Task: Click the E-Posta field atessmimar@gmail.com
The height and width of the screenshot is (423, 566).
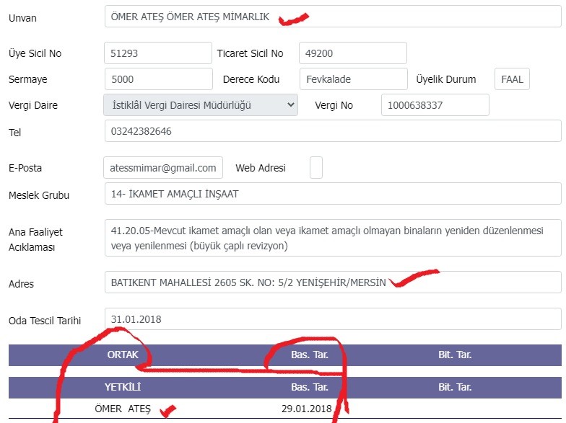Action: point(163,167)
